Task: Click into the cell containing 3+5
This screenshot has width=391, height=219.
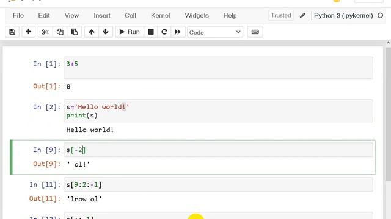Action: 218,68
